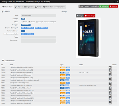119x106 pixels.
Task: Open config gear for switch 1 command
Action: [110, 88]
